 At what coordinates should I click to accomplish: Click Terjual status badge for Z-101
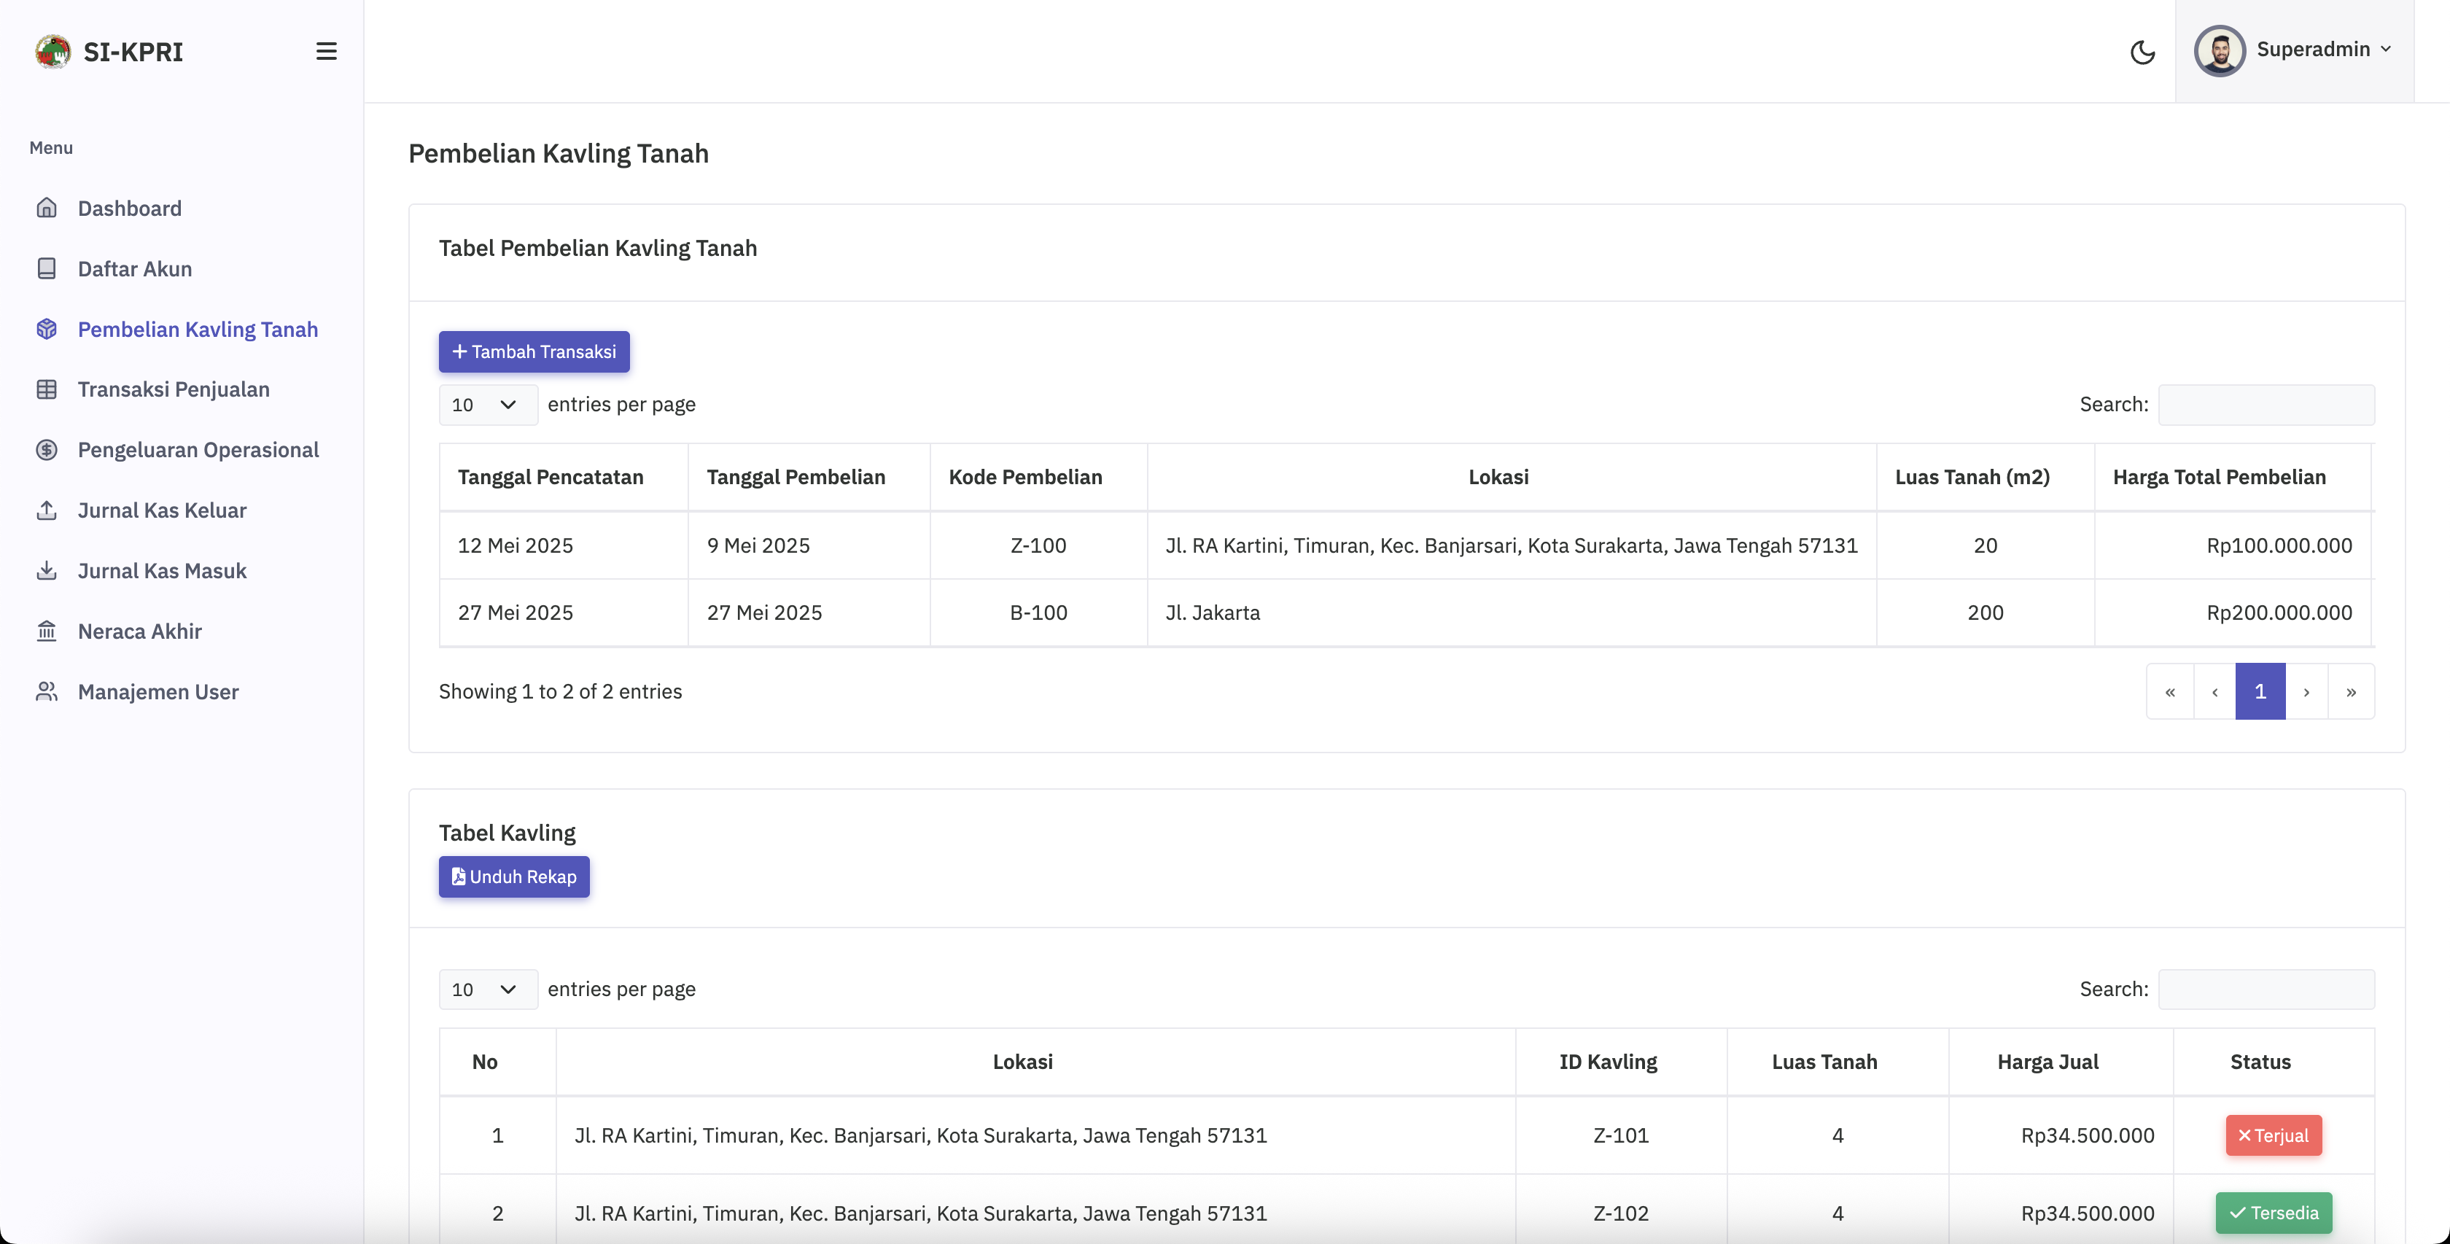2273,1135
